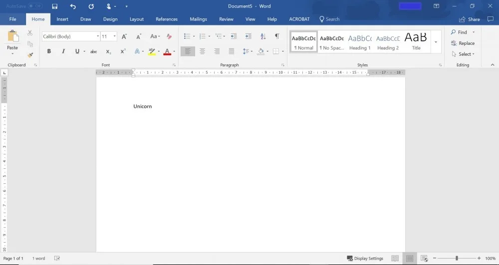This screenshot has height=265, width=499.
Task: Collapse the ribbon with the arrow
Action: point(493,65)
